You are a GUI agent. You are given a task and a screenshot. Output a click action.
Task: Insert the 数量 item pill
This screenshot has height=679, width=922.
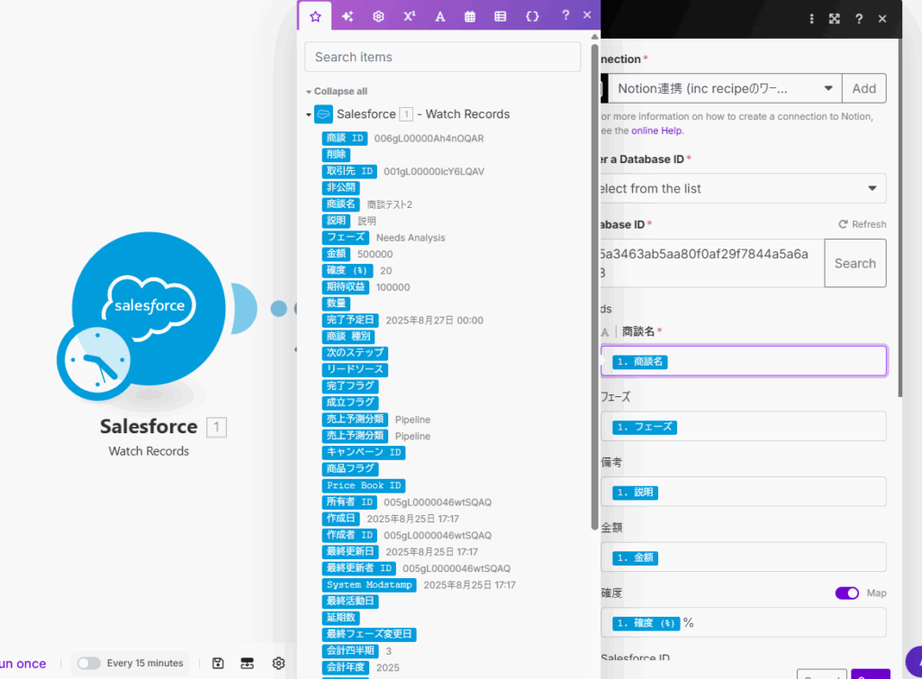click(337, 303)
